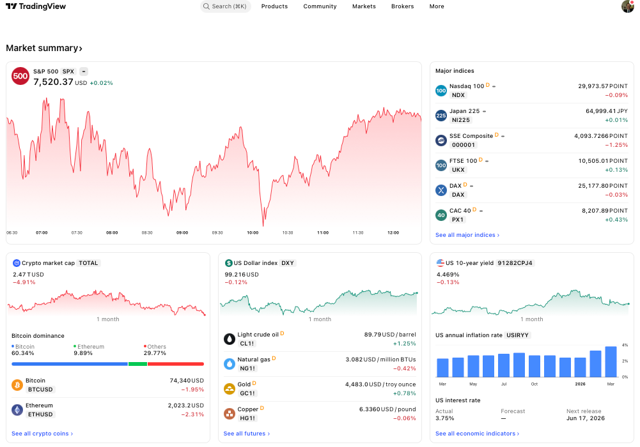Click the US Dollar index mini chart
Image resolution: width=640 pixels, height=447 pixels.
click(319, 302)
